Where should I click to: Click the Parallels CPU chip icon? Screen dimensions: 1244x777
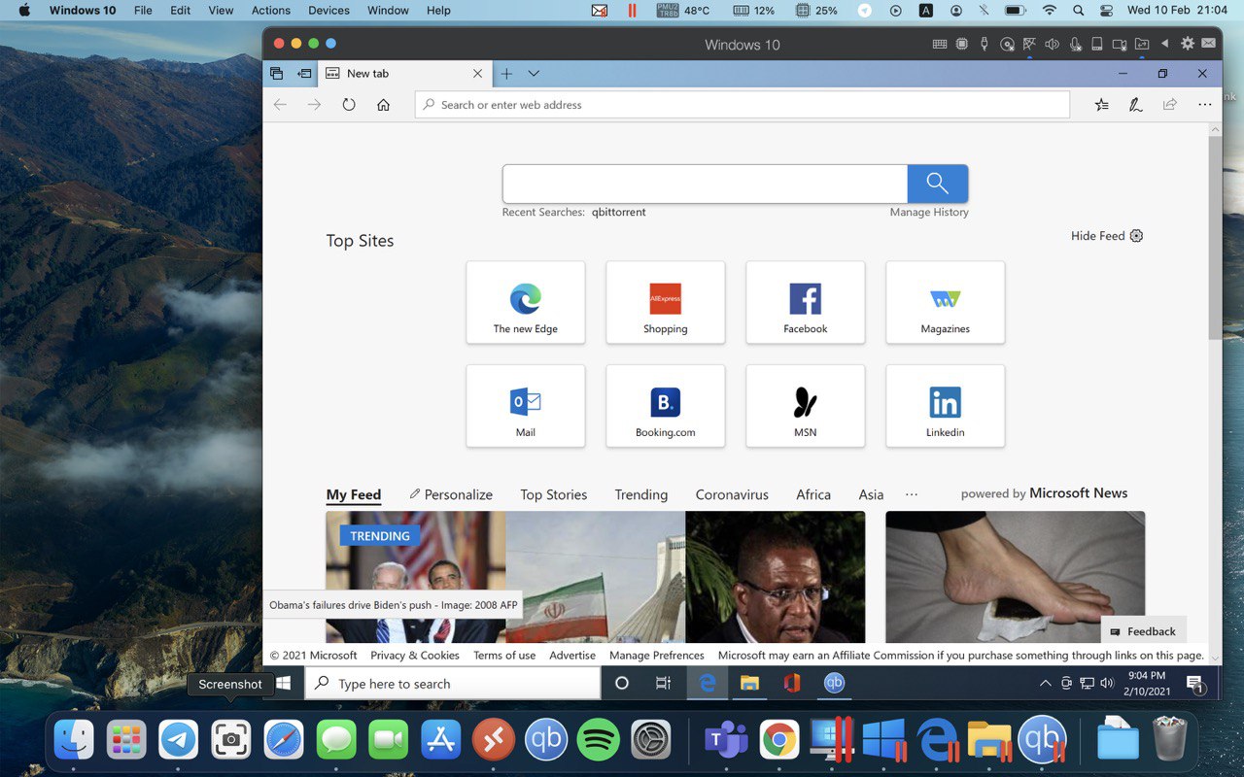[x=962, y=45]
